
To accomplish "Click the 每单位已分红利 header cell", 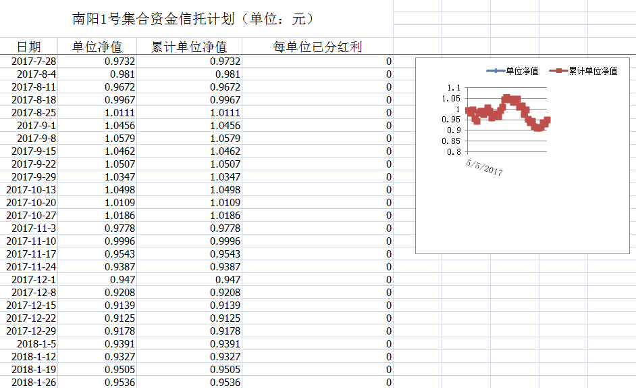I will coord(317,47).
